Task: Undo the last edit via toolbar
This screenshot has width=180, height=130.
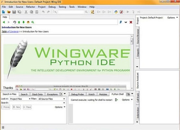Action: (x=43, y=12)
